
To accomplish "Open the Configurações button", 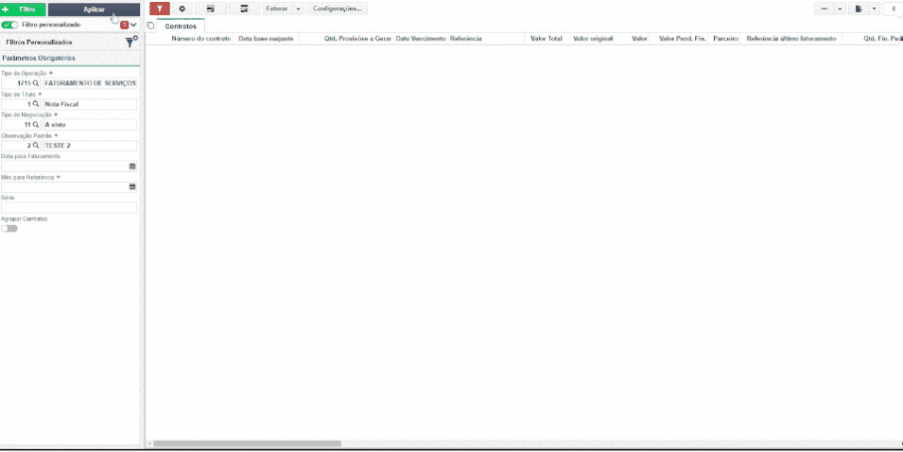I will click(x=337, y=9).
